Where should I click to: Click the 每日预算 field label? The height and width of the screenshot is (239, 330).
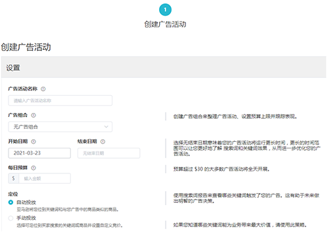click(x=18, y=168)
